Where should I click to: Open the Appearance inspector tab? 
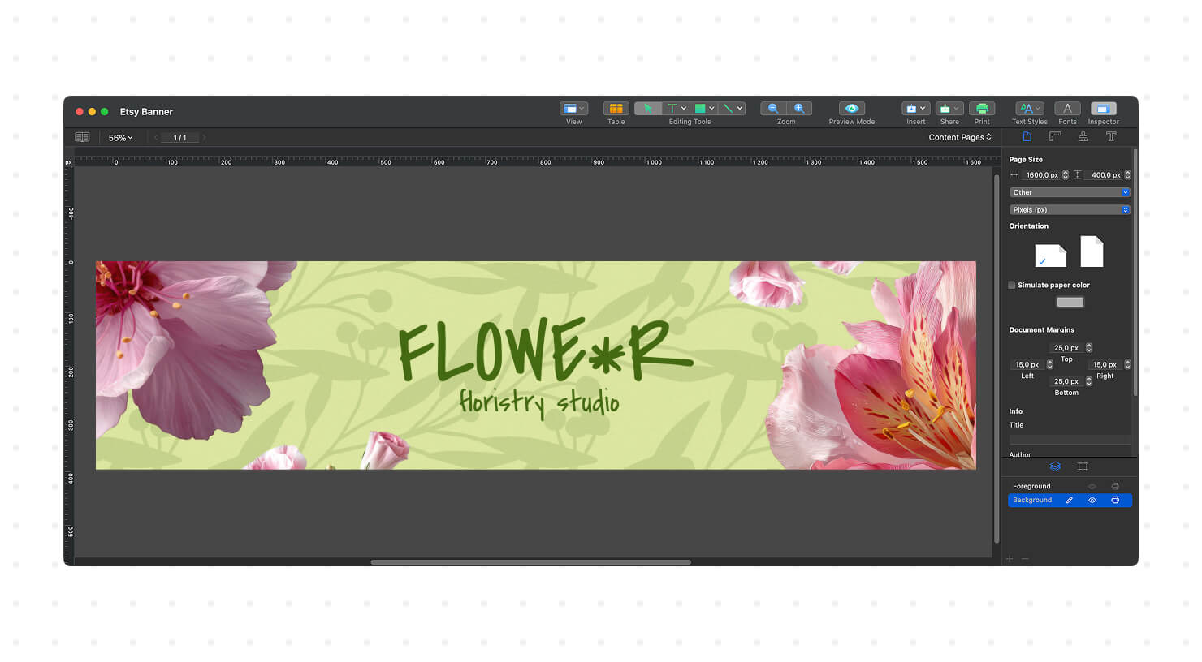(1083, 136)
